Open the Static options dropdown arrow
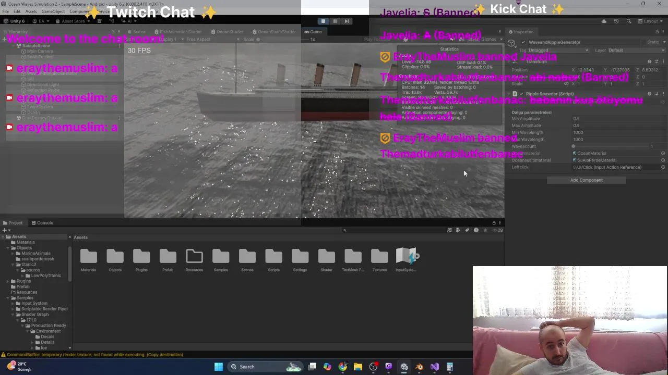Image resolution: width=668 pixels, height=375 pixels. (663, 42)
